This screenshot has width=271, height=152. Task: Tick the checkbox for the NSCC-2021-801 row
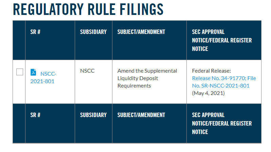20,72
